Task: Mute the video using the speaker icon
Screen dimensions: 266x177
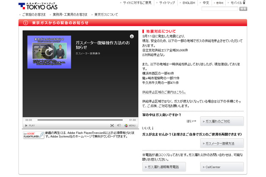Action: coord(119,125)
